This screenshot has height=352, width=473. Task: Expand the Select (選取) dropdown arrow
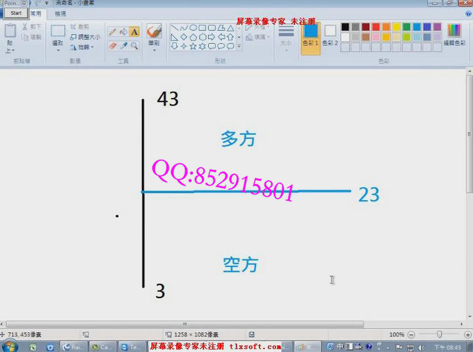coord(58,49)
